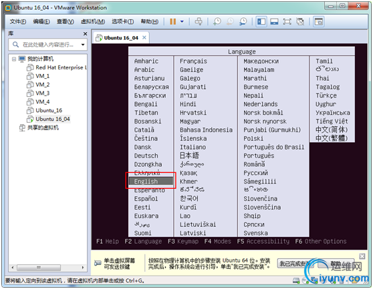The image size is (373, 289).
Task: Click the Pause virtual machine icon
Action: tap(173, 21)
